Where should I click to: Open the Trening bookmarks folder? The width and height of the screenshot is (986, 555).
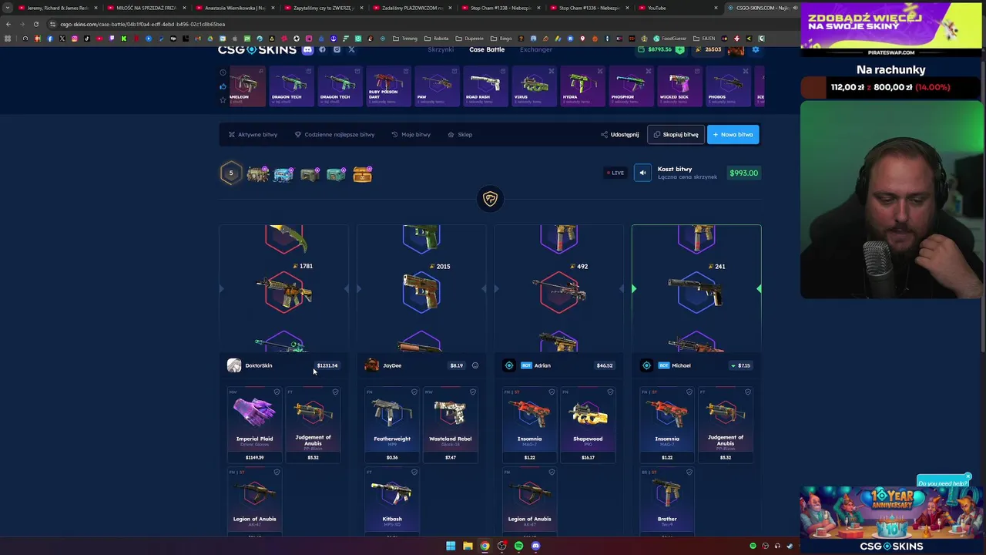click(405, 39)
